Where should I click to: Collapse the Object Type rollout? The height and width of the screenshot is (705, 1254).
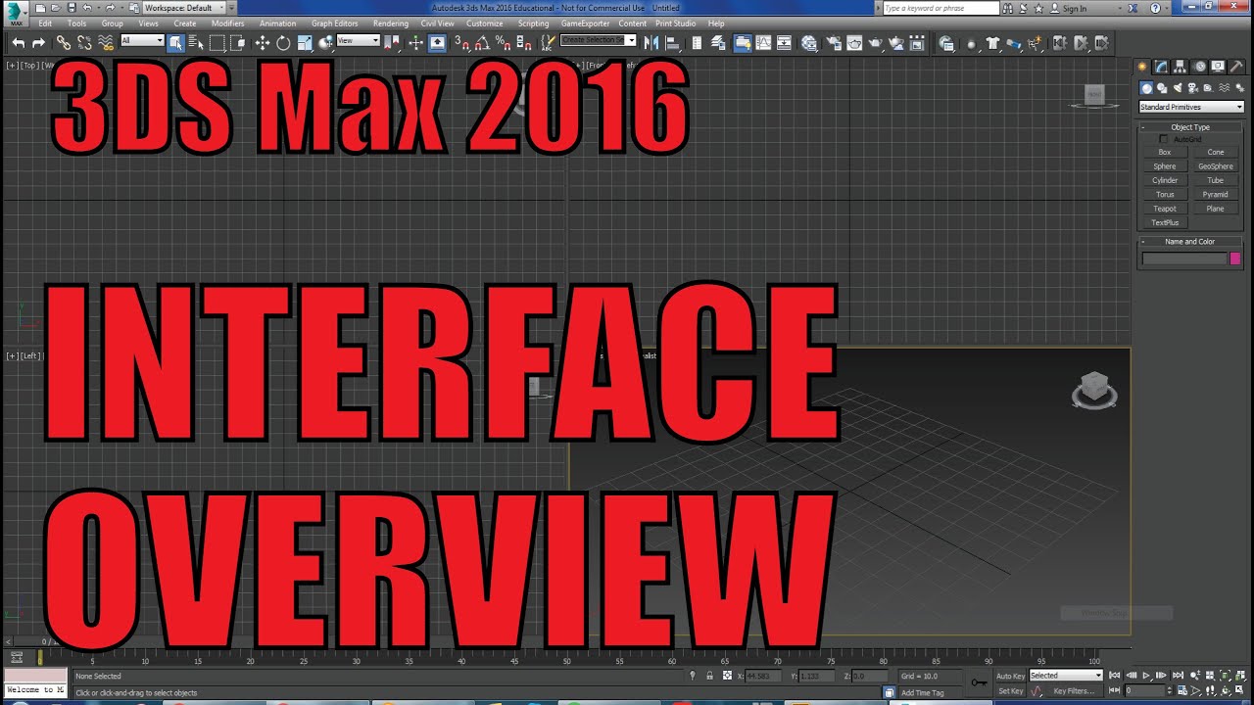click(x=1190, y=127)
